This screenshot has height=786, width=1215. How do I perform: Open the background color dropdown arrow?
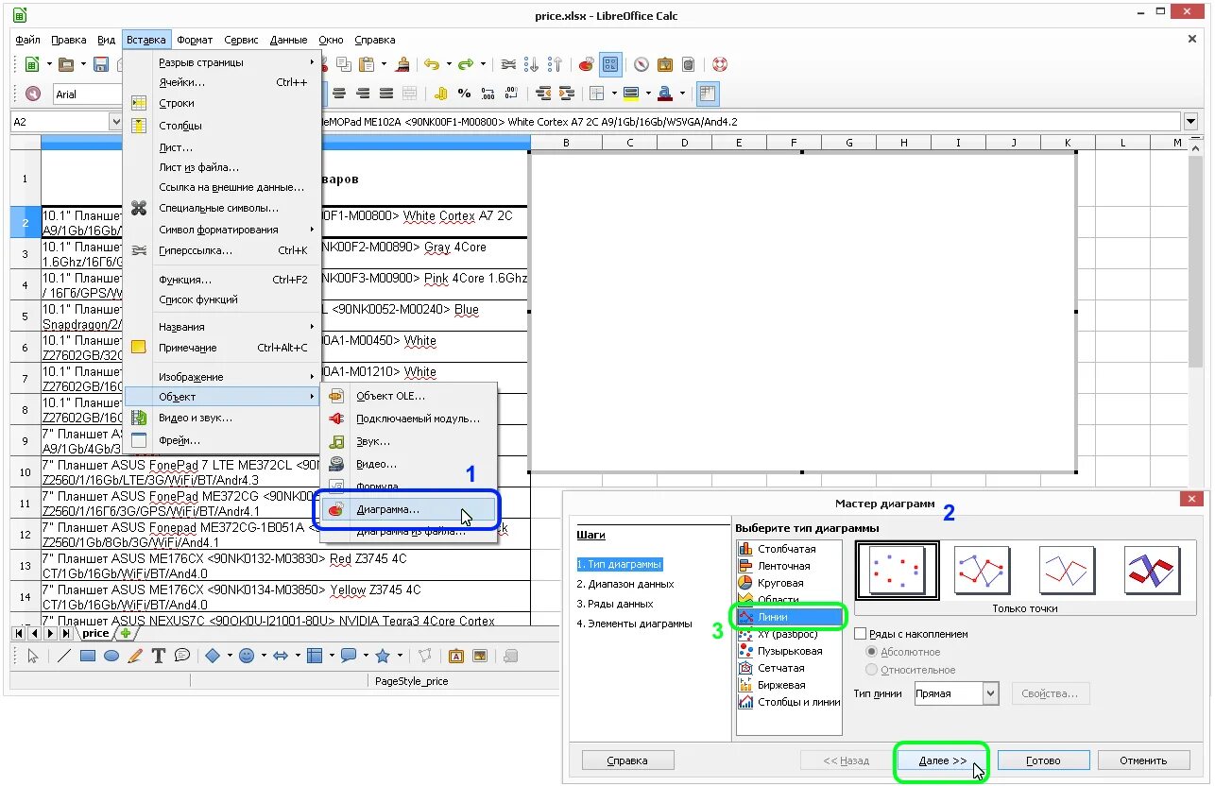click(648, 94)
